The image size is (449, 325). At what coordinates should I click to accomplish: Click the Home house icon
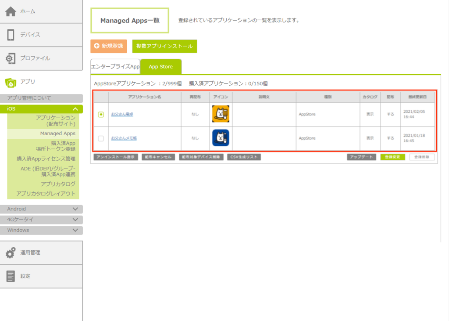pyautogui.click(x=11, y=11)
